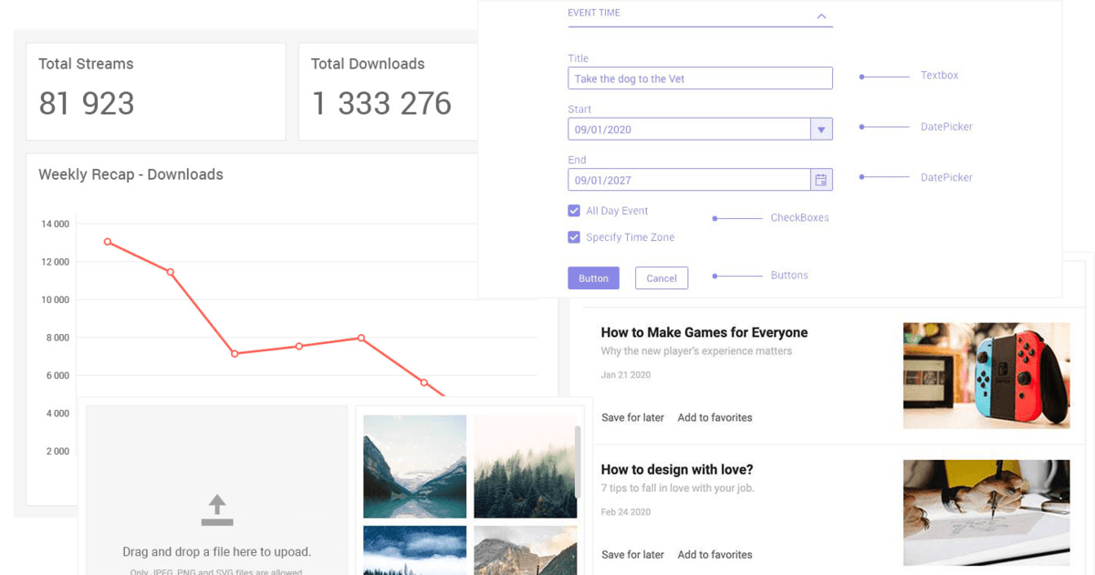Save the games article for later
1095x575 pixels.
(632, 417)
